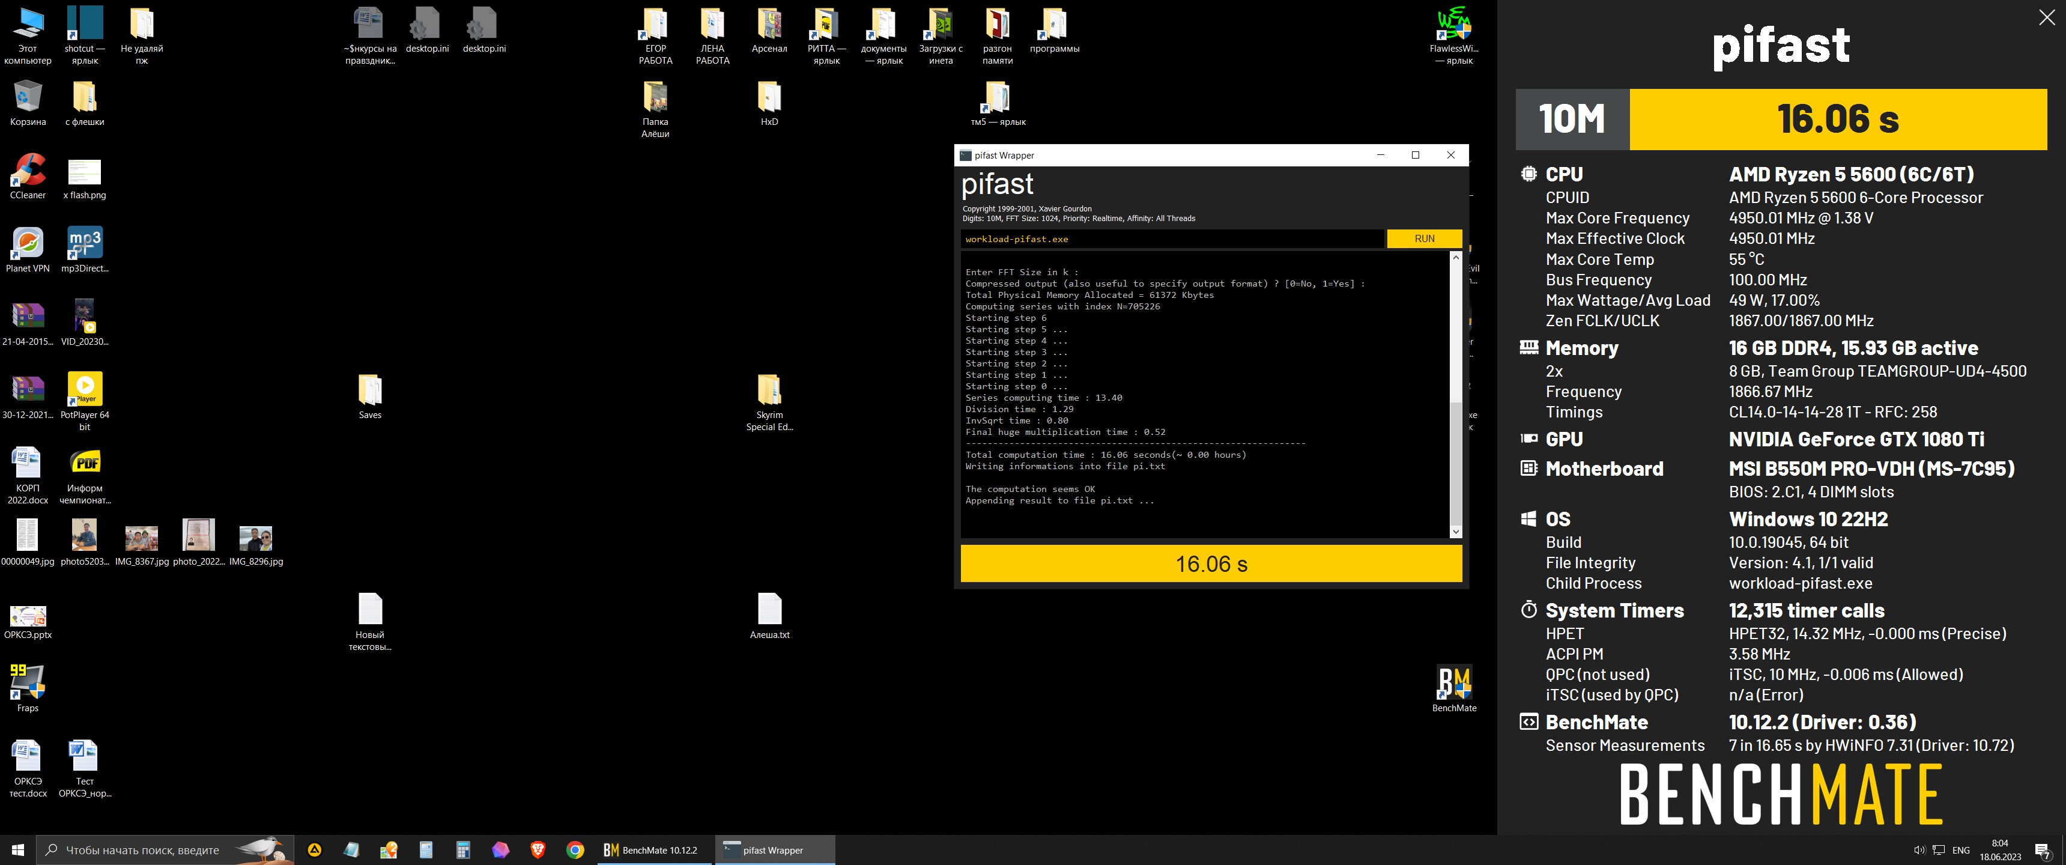This screenshot has width=2066, height=865.
Task: Open Brave browser from the taskbar
Action: (x=538, y=850)
